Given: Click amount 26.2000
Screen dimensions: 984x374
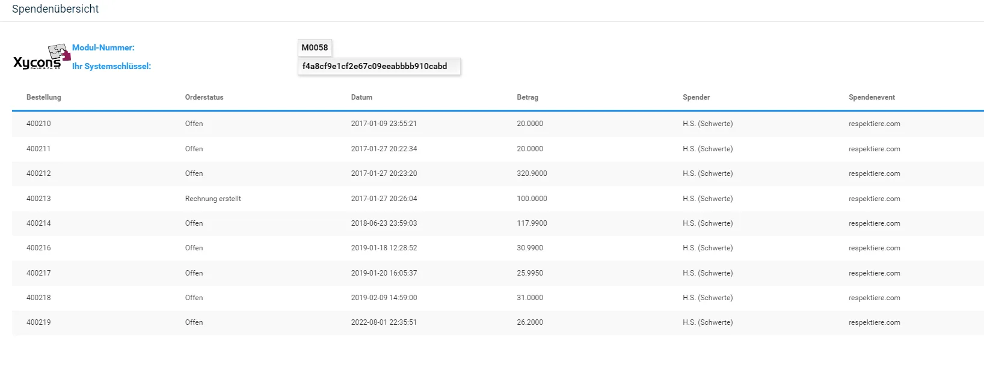Looking at the screenshot, I should [530, 322].
